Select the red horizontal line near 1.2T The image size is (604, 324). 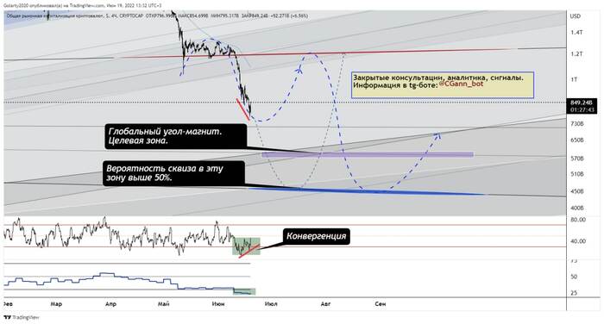[x=316, y=54]
